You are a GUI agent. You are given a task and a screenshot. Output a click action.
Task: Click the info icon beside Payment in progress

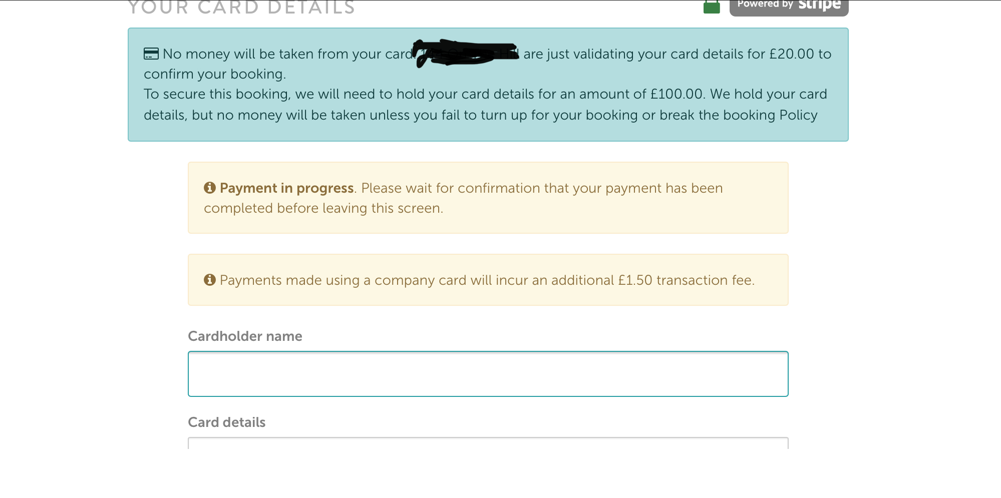tap(210, 188)
